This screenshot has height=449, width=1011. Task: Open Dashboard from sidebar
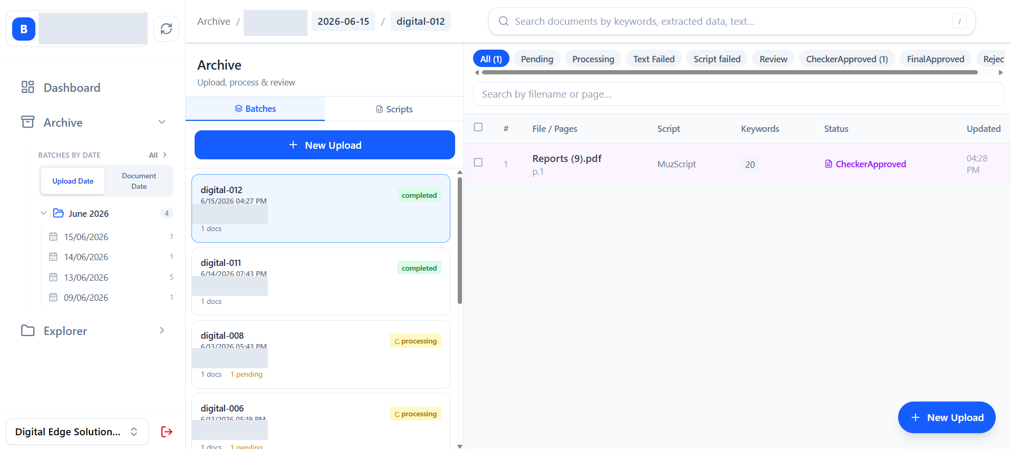(x=72, y=87)
